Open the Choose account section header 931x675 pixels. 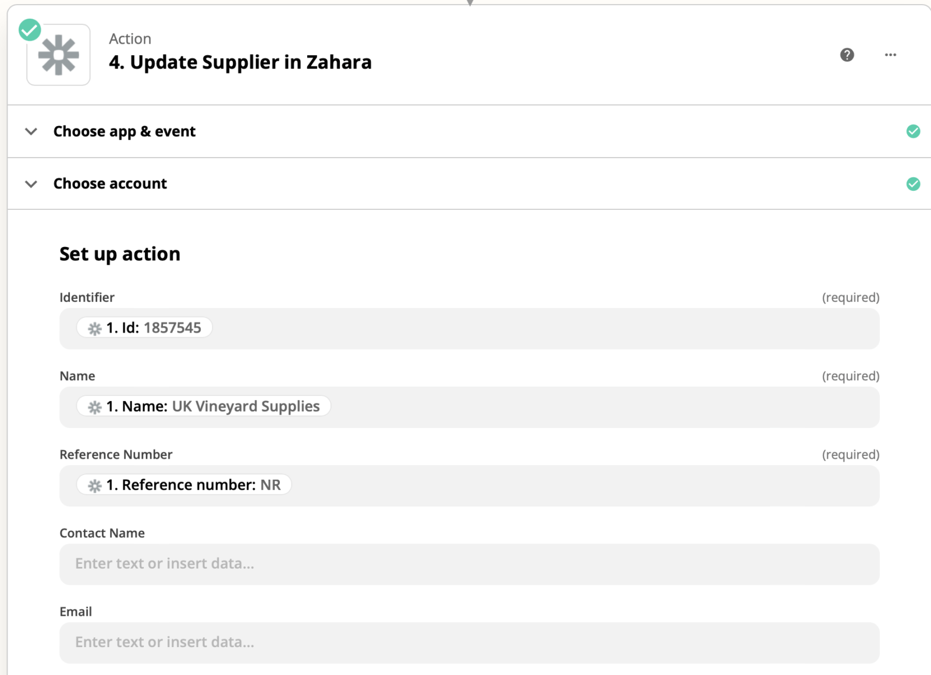point(469,184)
